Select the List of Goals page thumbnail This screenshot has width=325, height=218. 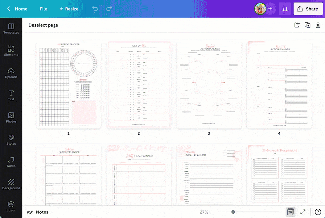coord(139,85)
